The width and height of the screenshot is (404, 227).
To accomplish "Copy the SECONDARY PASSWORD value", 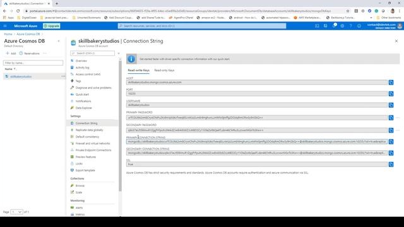I will click(x=391, y=131).
